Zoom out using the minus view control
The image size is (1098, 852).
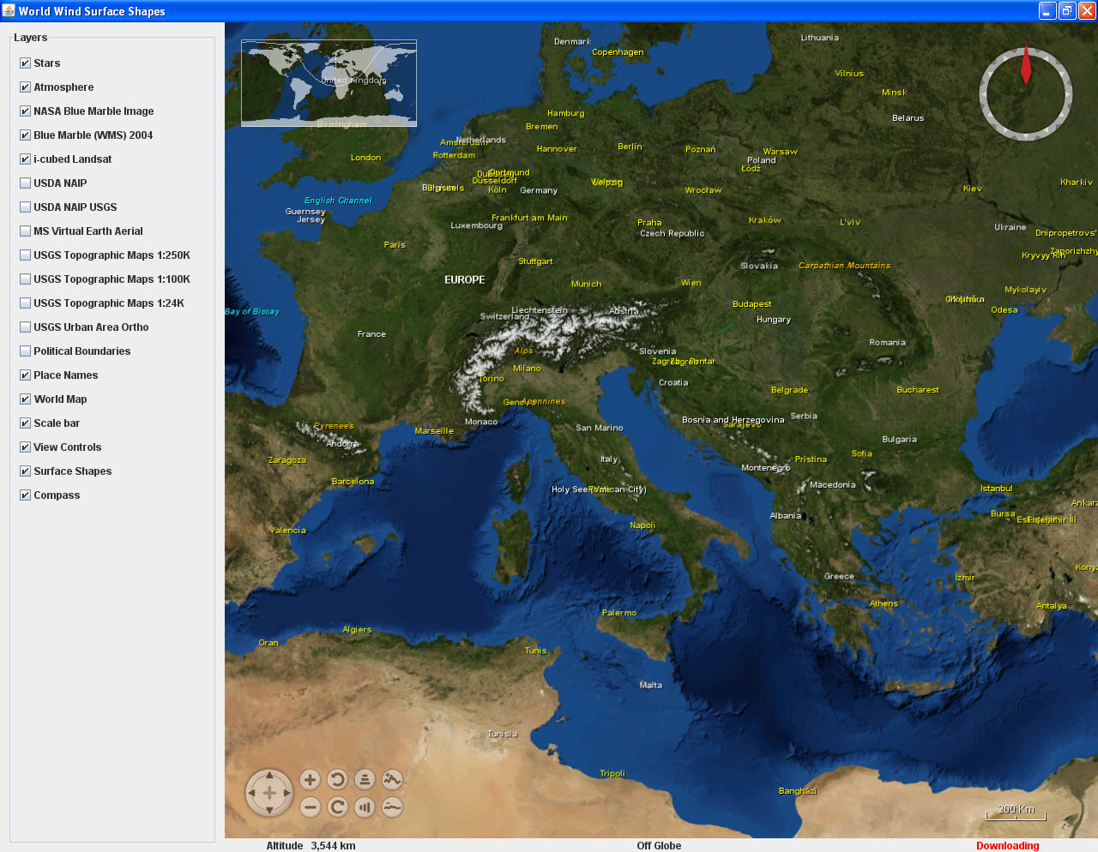310,807
